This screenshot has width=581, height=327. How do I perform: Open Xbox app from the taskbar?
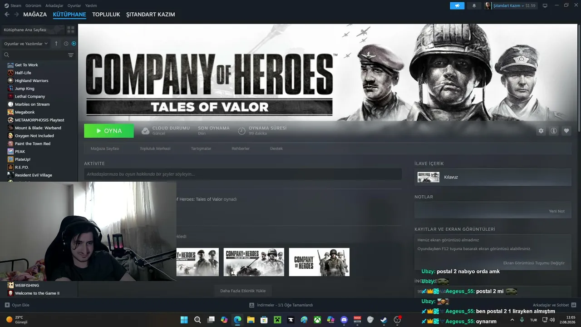pyautogui.click(x=317, y=320)
